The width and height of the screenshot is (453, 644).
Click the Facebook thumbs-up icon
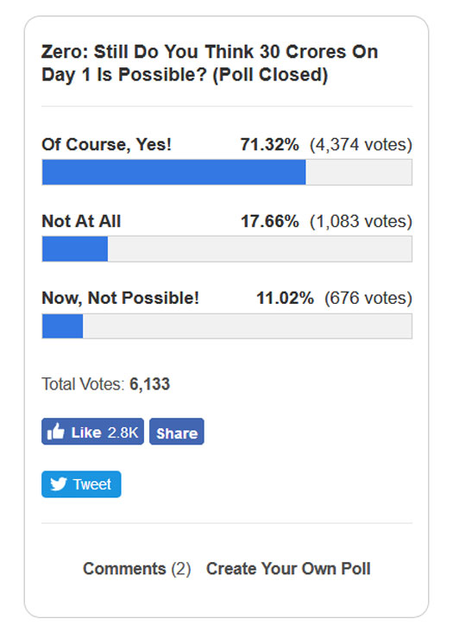[x=56, y=431]
